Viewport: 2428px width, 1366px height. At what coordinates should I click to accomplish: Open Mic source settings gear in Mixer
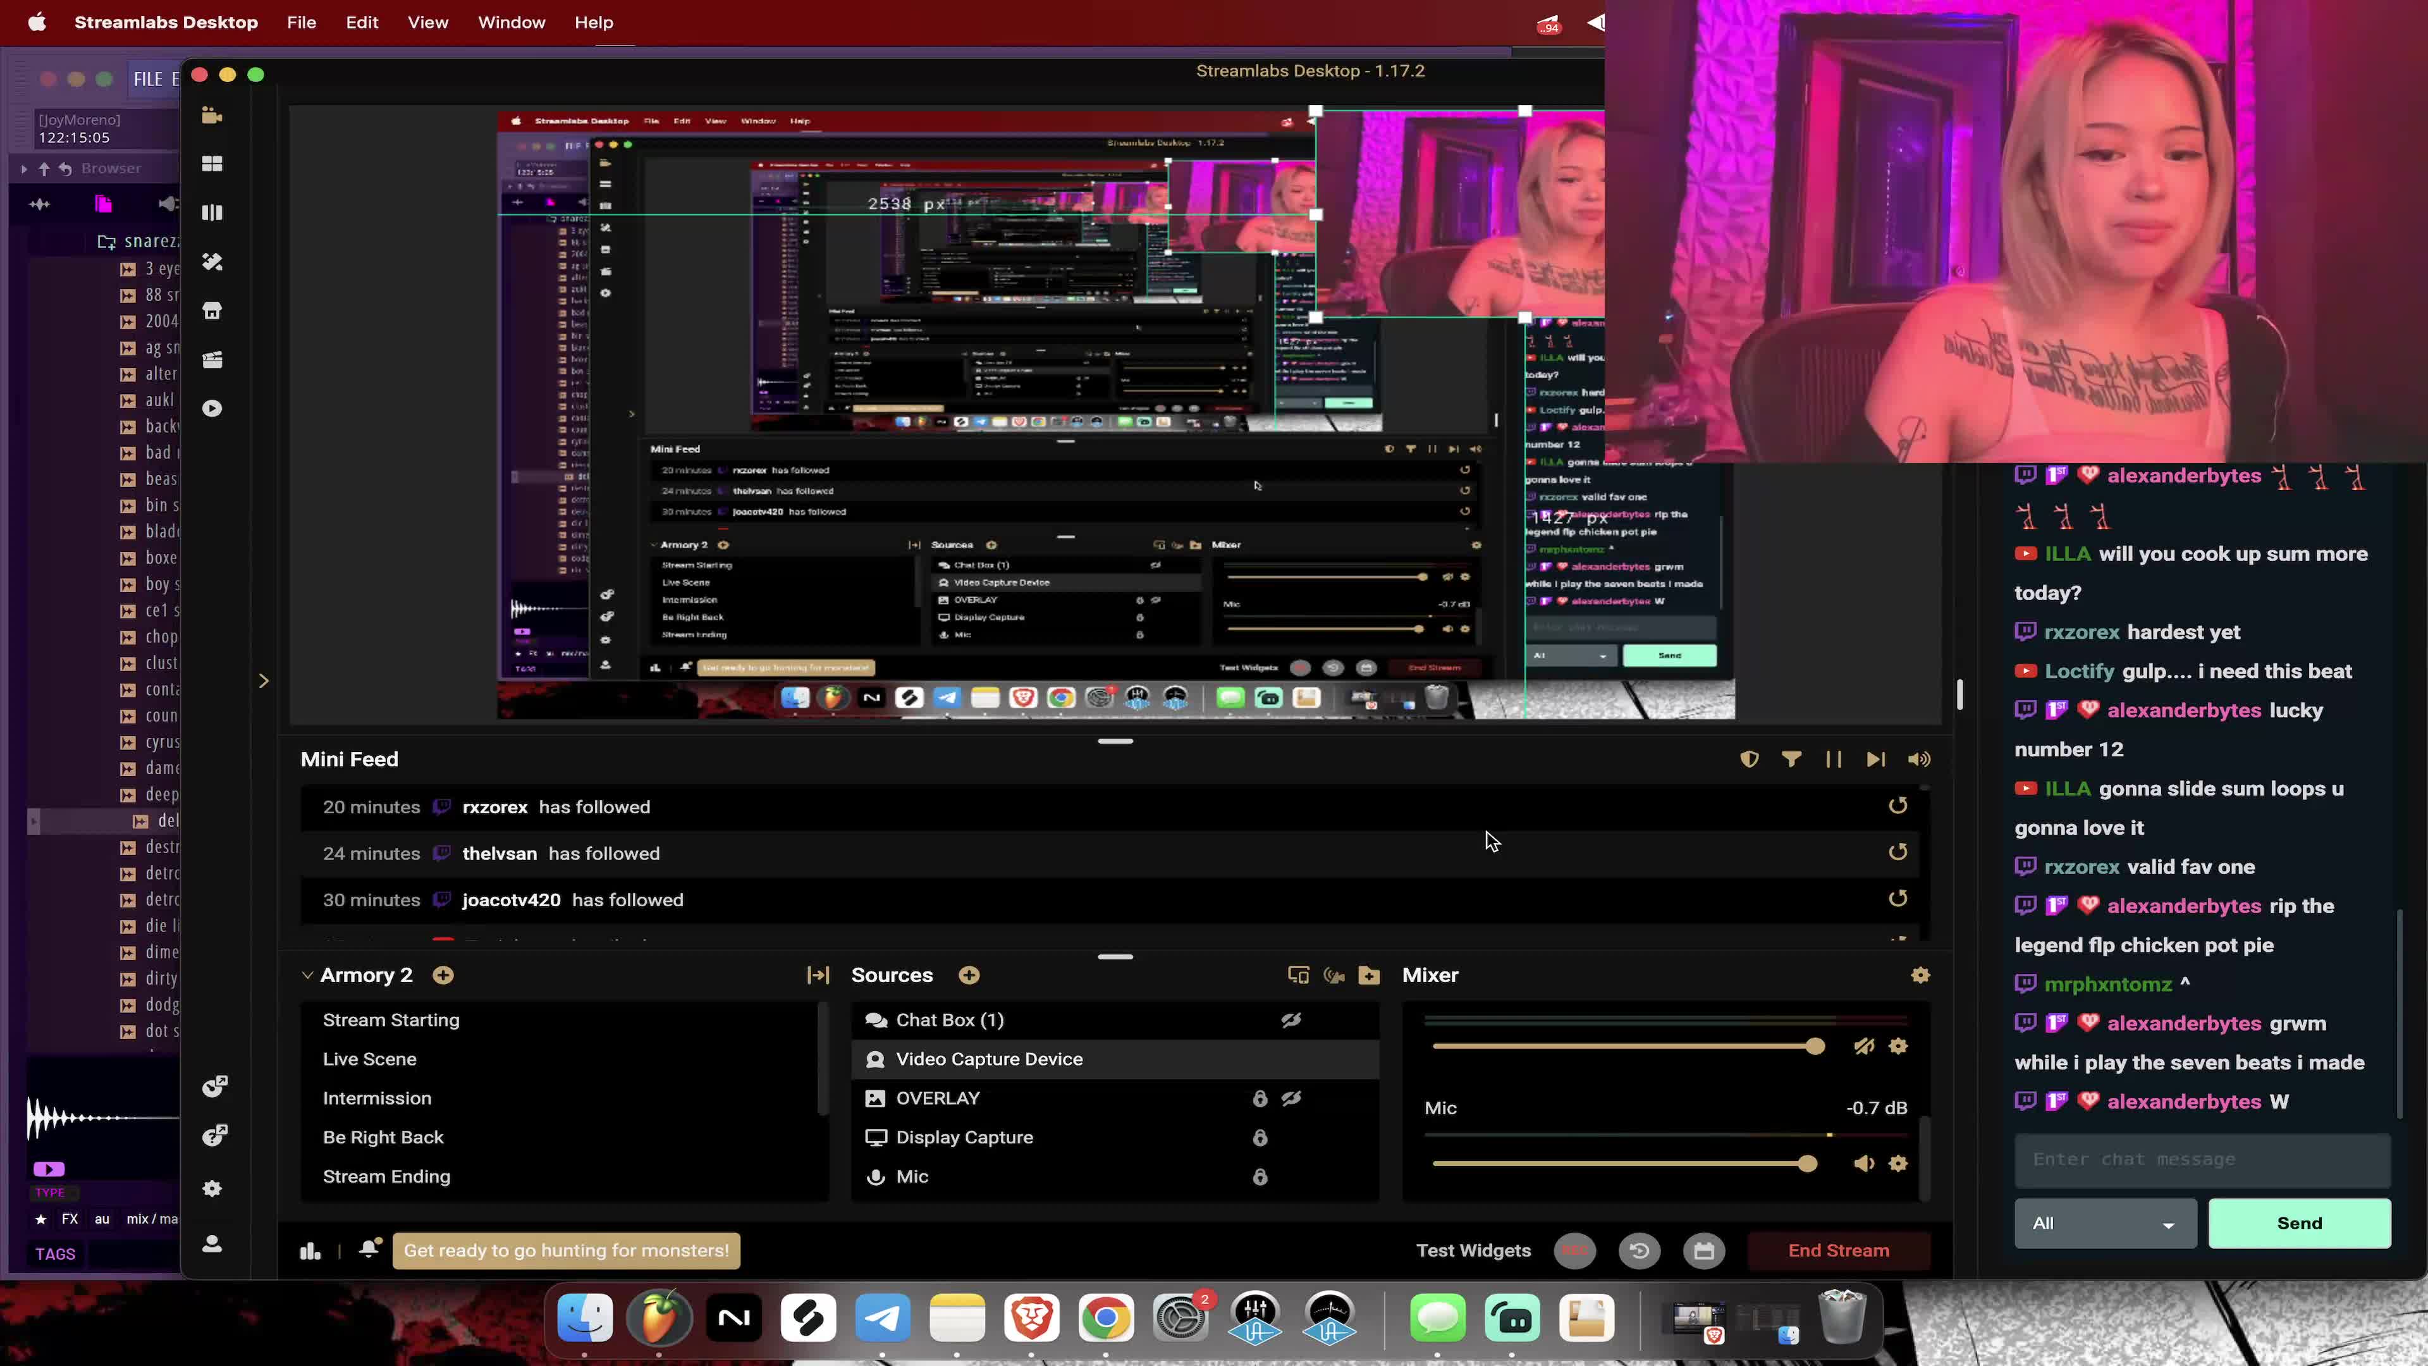pos(1898,1164)
